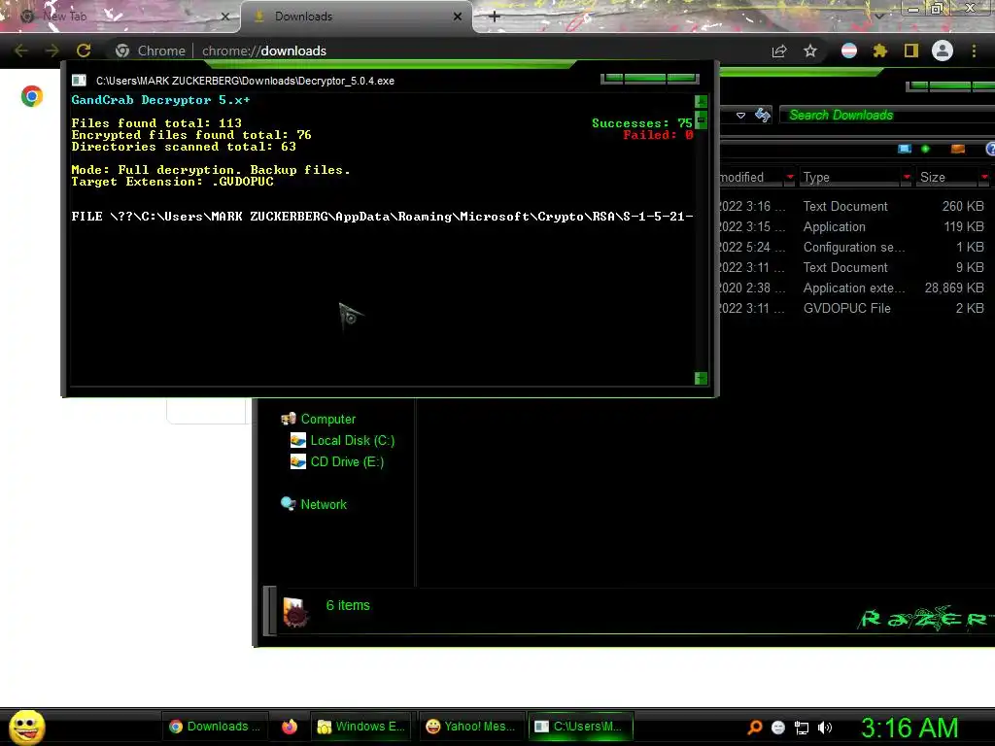Open Chrome profile avatar

pos(943,51)
